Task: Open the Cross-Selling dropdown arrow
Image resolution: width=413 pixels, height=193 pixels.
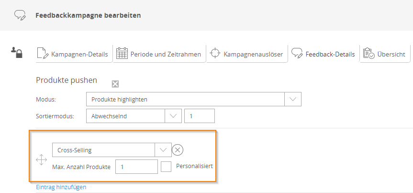Action: coord(163,150)
